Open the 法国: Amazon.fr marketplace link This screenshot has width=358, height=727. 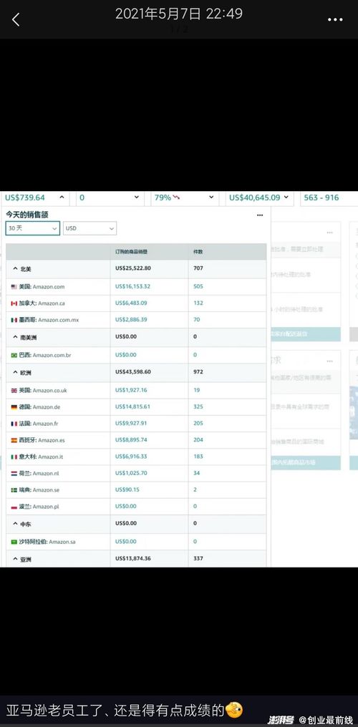pyautogui.click(x=39, y=424)
